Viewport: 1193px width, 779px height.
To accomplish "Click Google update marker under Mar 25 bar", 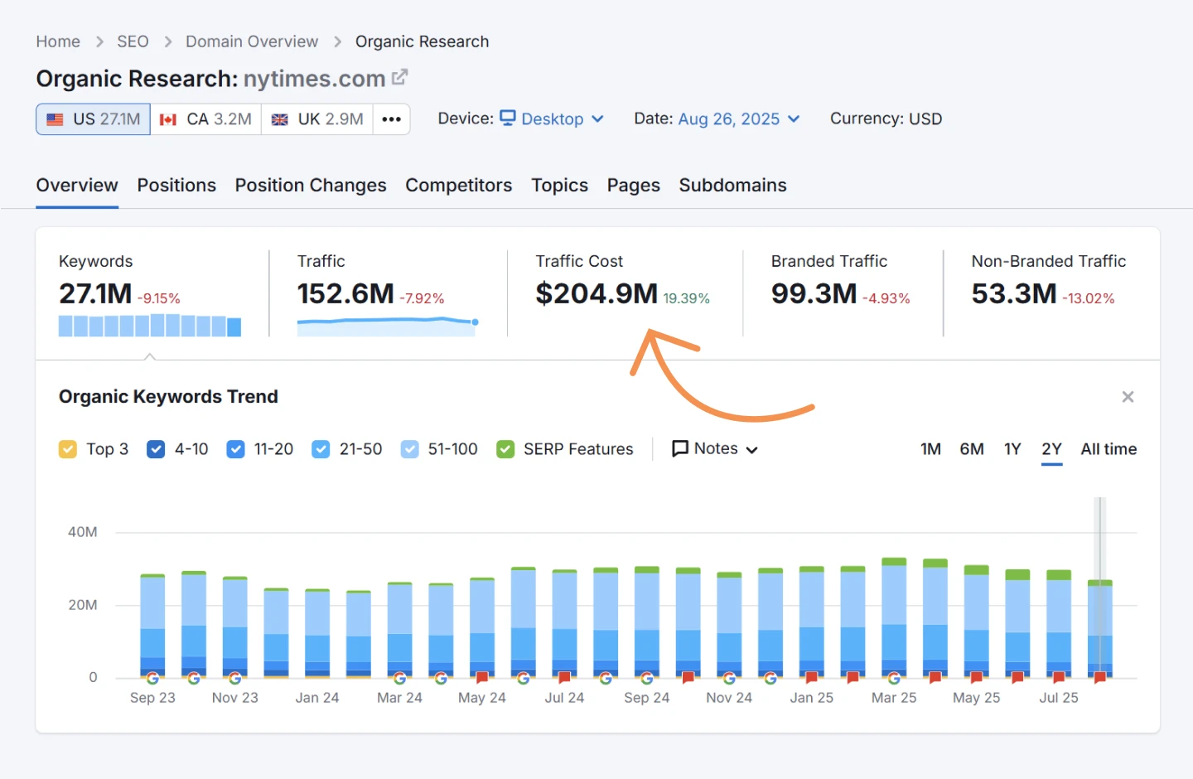I will click(x=894, y=678).
